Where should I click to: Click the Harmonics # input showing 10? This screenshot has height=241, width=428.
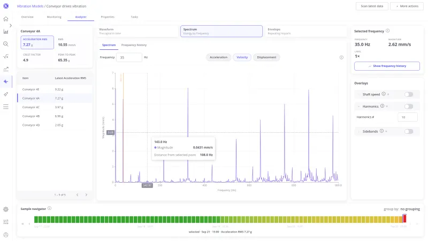[x=408, y=117]
